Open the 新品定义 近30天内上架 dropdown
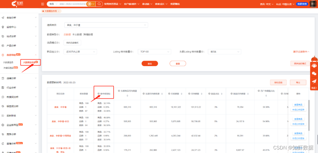This screenshot has width=318, height=153. point(80,52)
